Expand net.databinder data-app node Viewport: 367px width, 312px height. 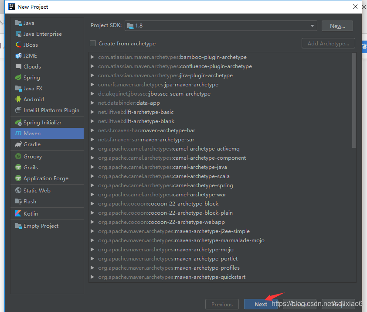(x=92, y=103)
